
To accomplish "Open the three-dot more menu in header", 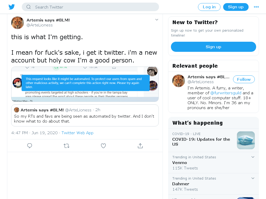I will (x=256, y=7).
